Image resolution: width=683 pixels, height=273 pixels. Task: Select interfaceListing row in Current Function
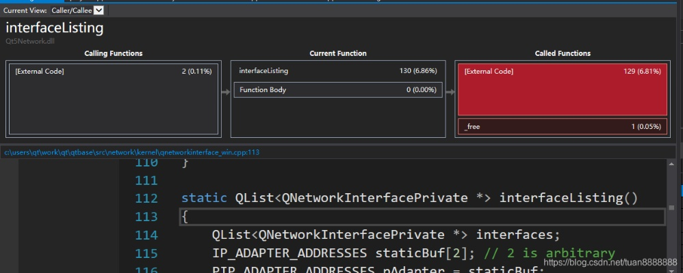263,71
